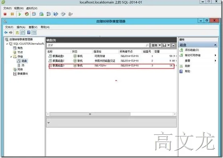
Task: Select the 群集磁盘2 row
Action: [x=111, y=61]
